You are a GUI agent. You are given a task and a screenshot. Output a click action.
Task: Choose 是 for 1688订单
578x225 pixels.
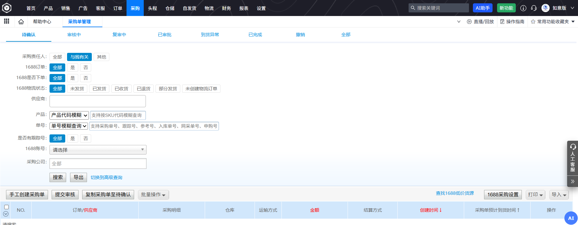(72, 67)
